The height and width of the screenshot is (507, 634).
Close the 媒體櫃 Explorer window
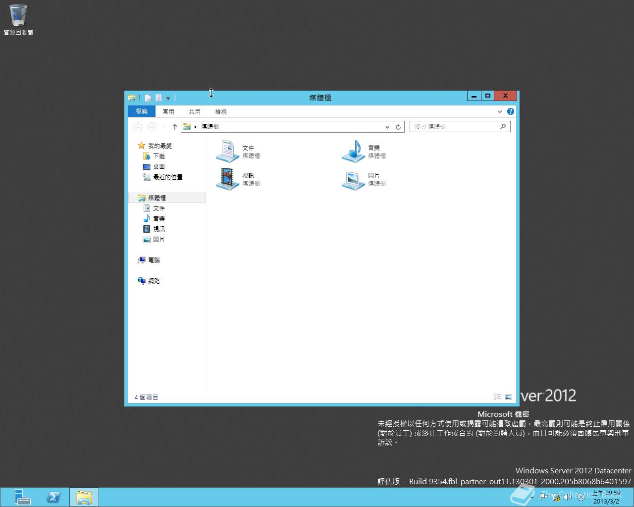coord(505,96)
